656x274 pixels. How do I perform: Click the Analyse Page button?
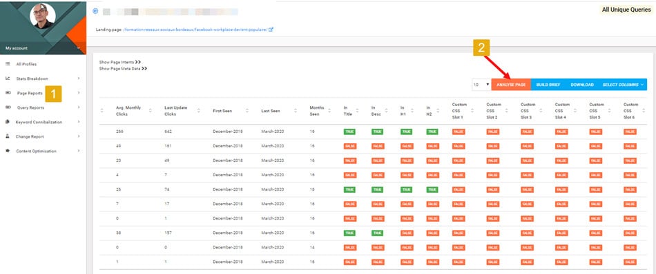pyautogui.click(x=511, y=85)
